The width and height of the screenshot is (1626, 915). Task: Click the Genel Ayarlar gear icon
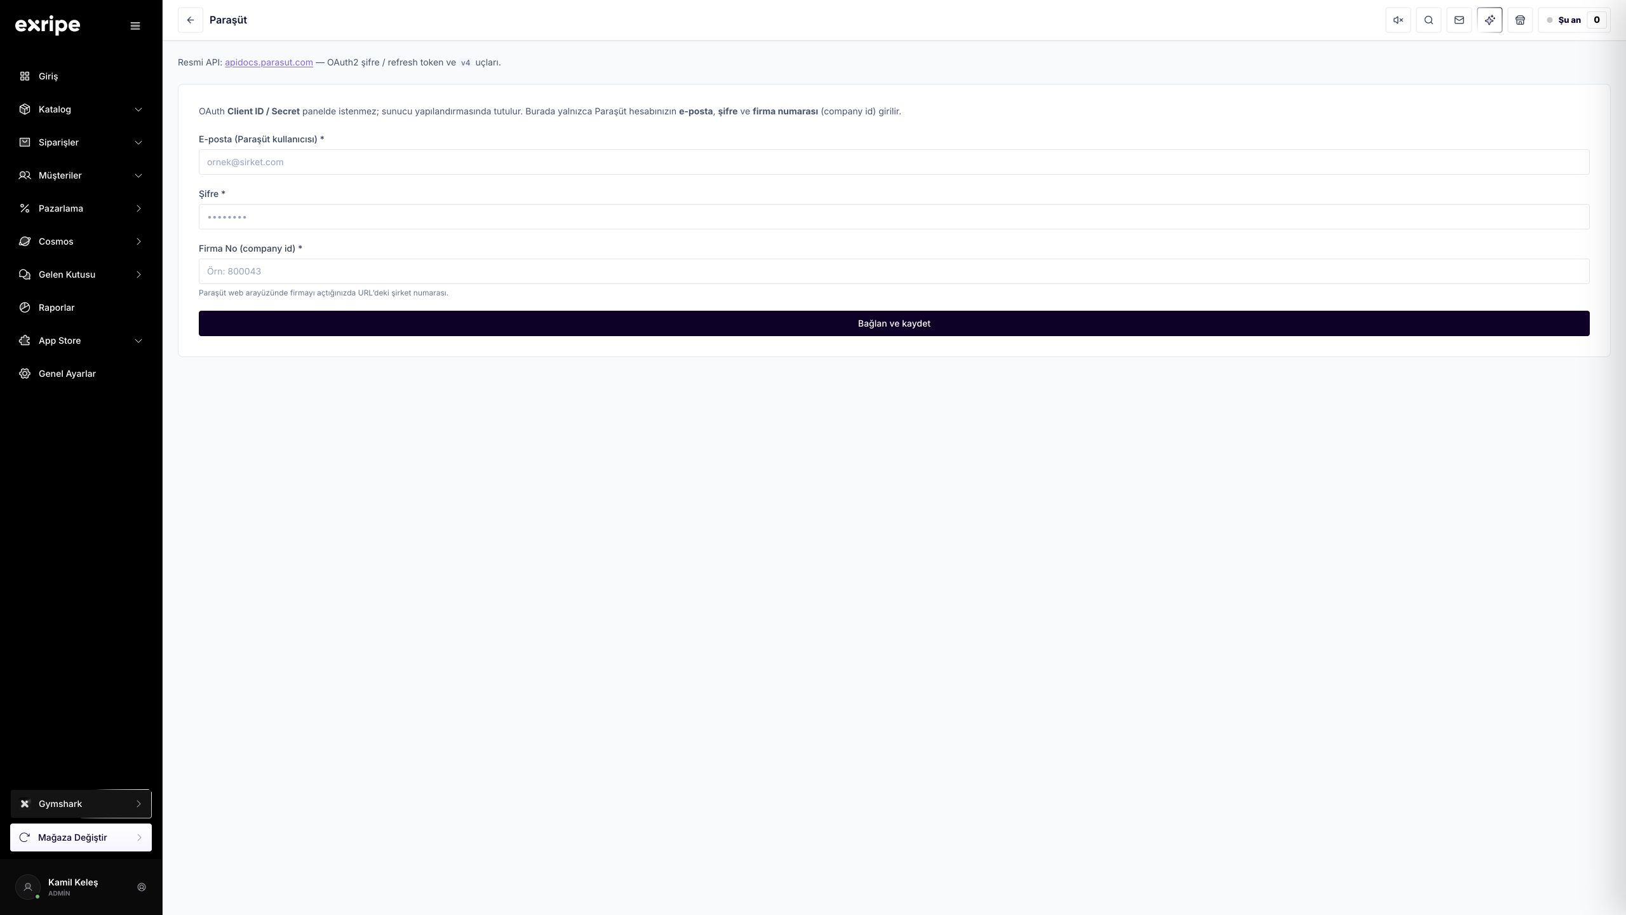(x=25, y=374)
